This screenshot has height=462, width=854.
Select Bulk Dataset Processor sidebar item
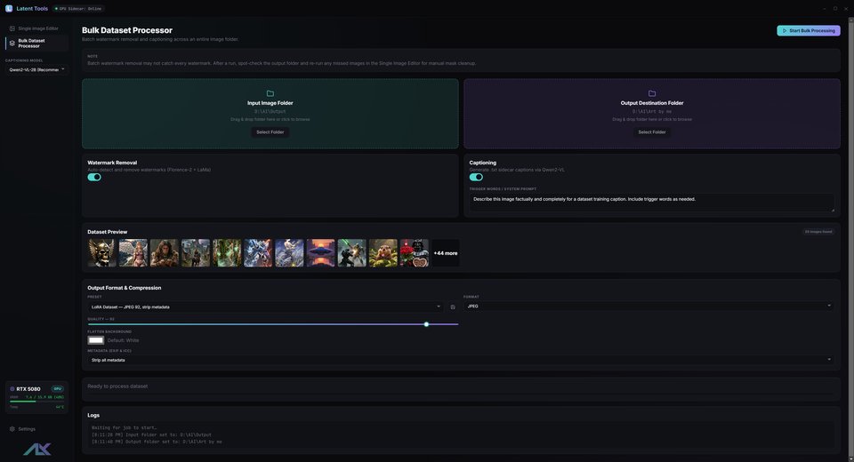coord(36,43)
